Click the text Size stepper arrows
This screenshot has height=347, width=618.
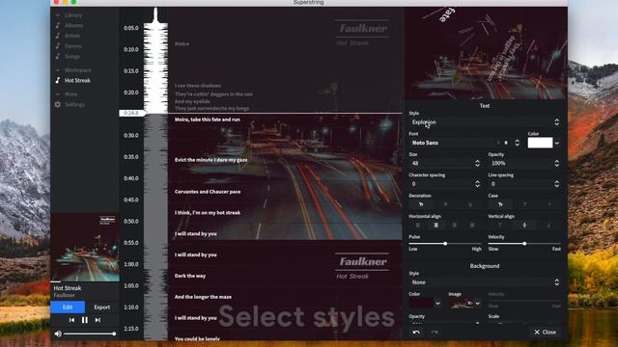click(x=477, y=163)
